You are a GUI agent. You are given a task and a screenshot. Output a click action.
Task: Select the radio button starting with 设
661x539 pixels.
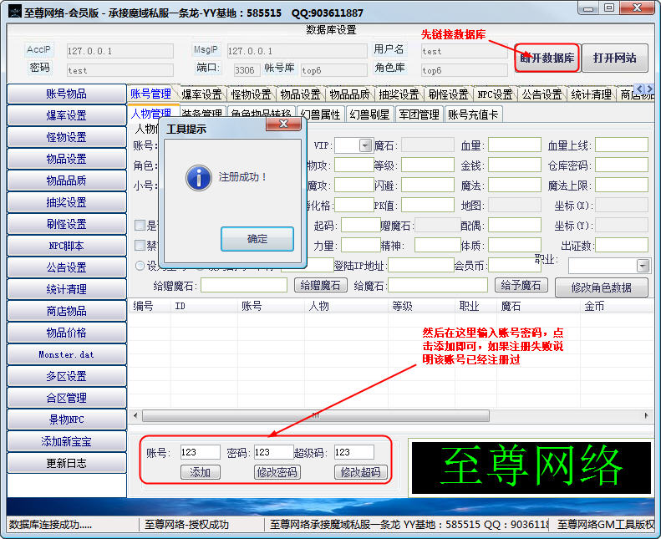click(140, 265)
